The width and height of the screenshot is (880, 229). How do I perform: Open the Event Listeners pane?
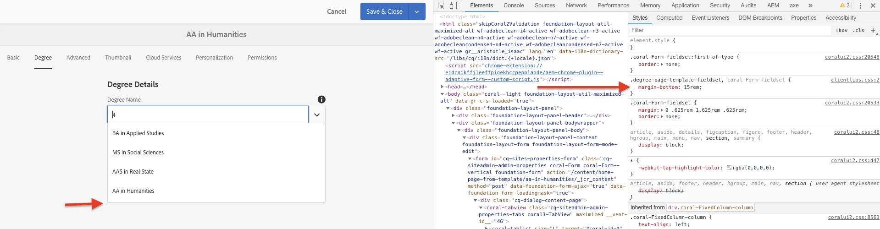tap(710, 18)
